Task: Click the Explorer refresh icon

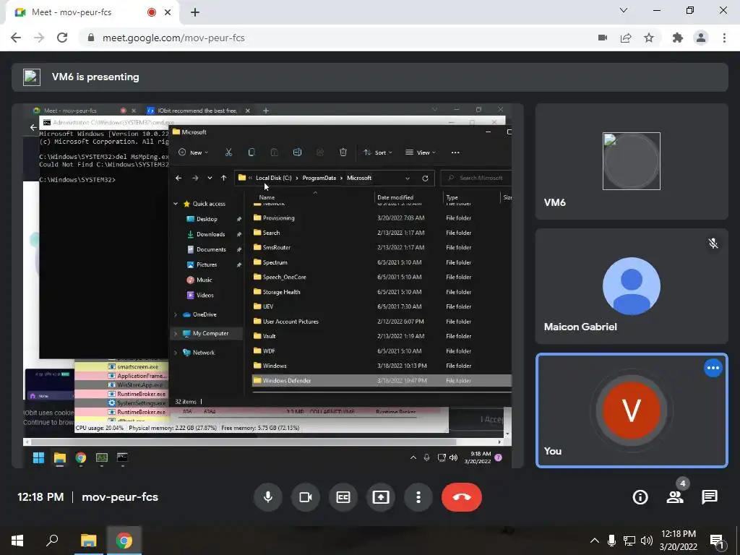Action: (x=425, y=178)
